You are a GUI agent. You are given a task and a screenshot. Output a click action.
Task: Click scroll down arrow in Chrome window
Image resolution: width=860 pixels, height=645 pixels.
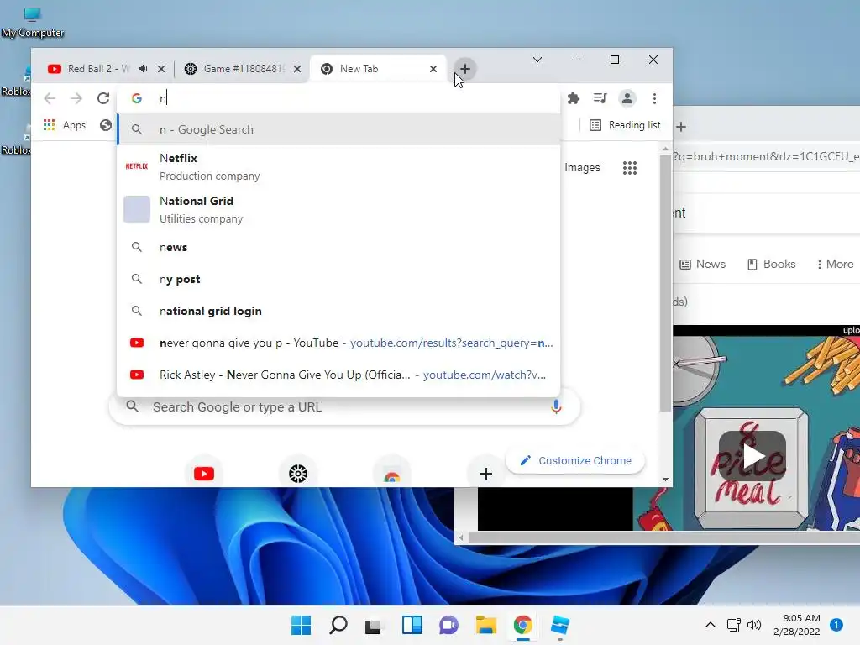(x=665, y=479)
